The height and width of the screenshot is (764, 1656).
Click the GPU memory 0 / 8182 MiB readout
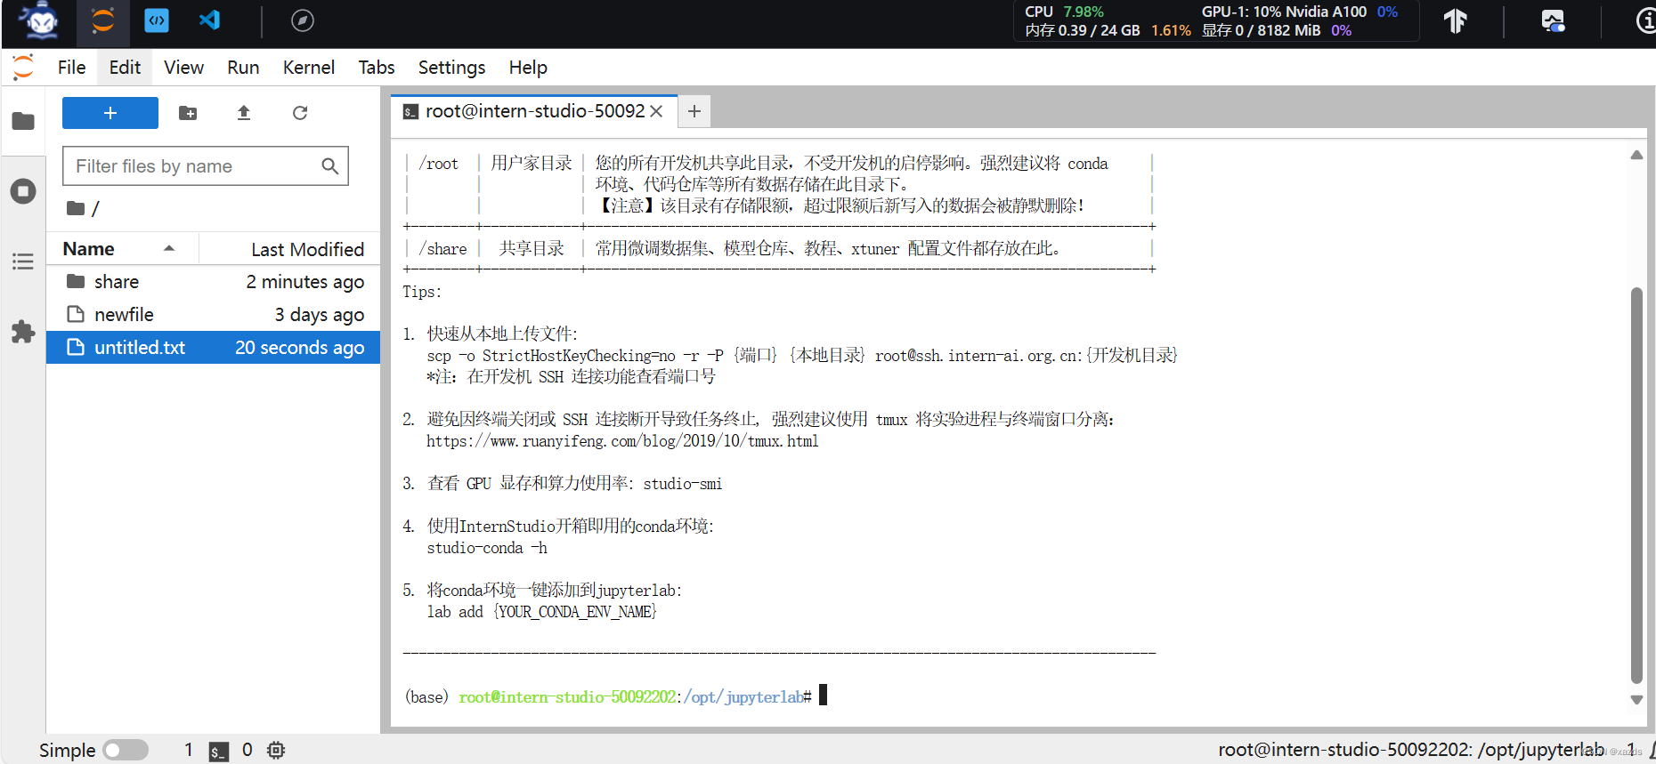(1277, 30)
